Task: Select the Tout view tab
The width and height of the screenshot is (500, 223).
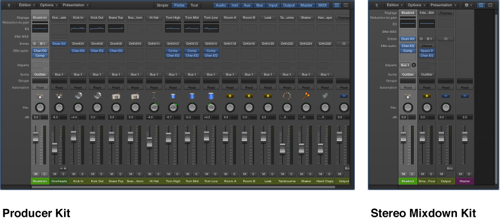Action: click(194, 5)
